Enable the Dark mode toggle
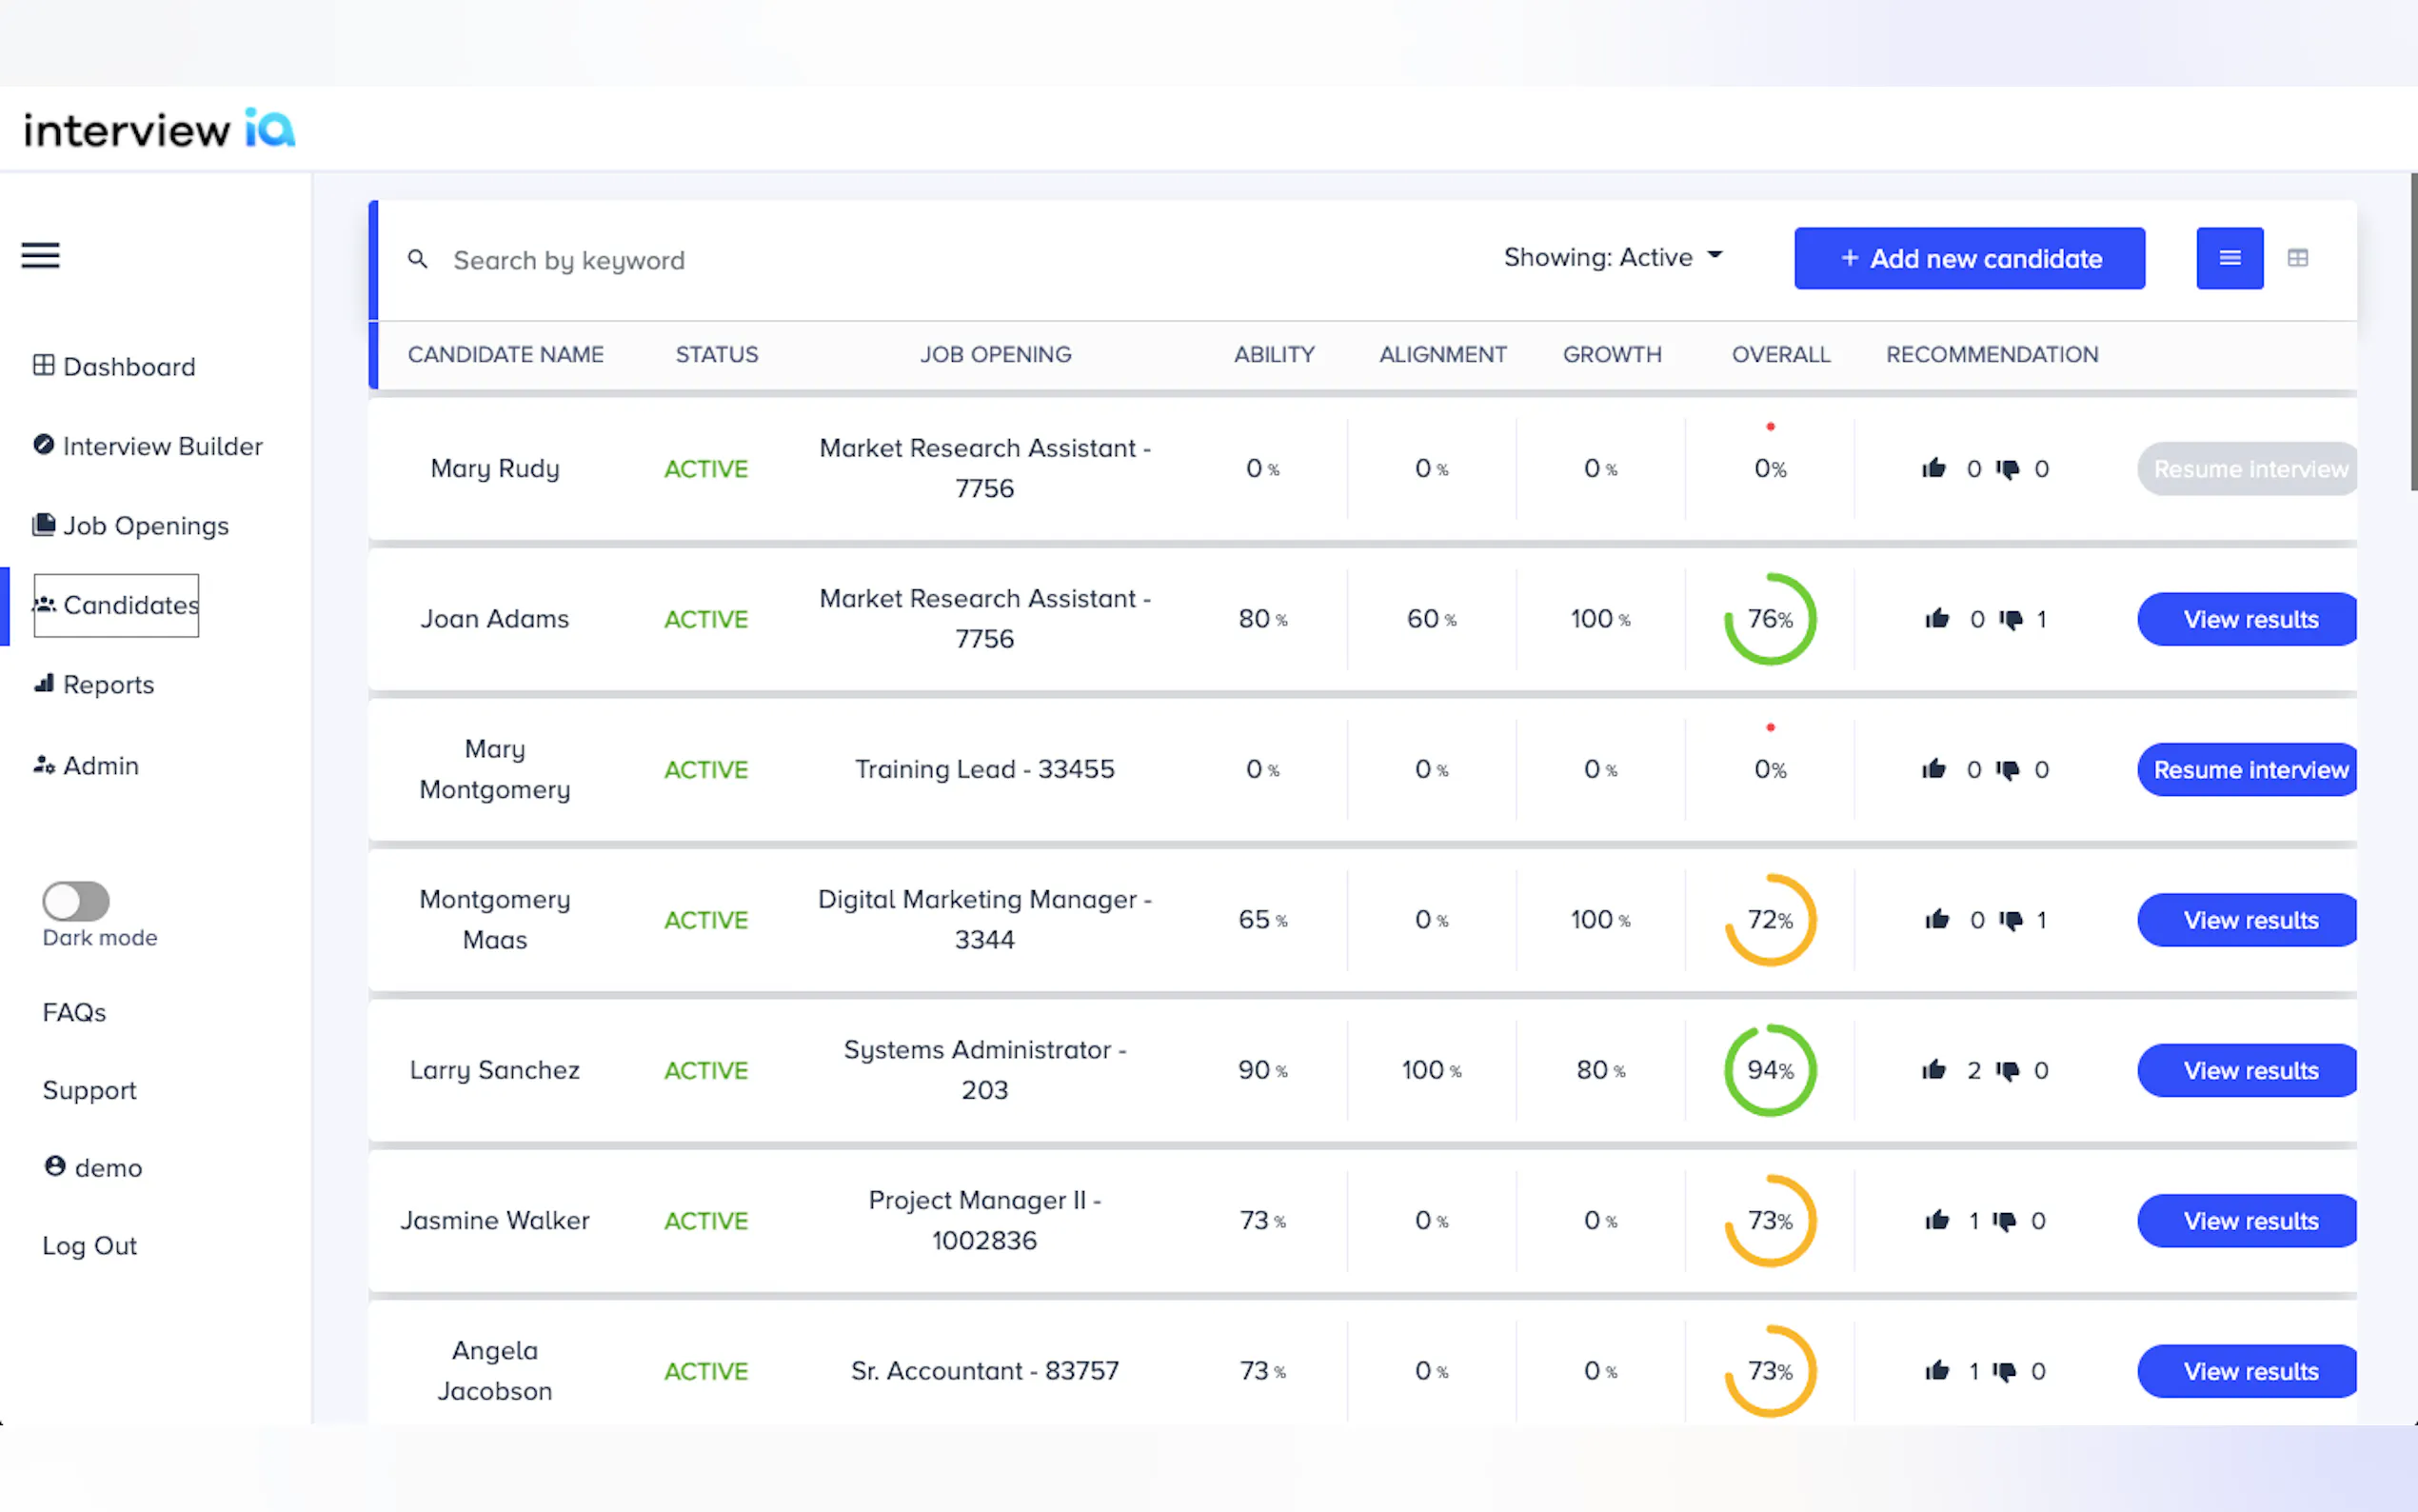2418x1512 pixels. click(x=76, y=901)
